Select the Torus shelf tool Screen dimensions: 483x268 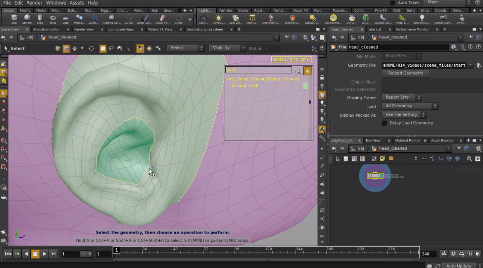[53, 19]
